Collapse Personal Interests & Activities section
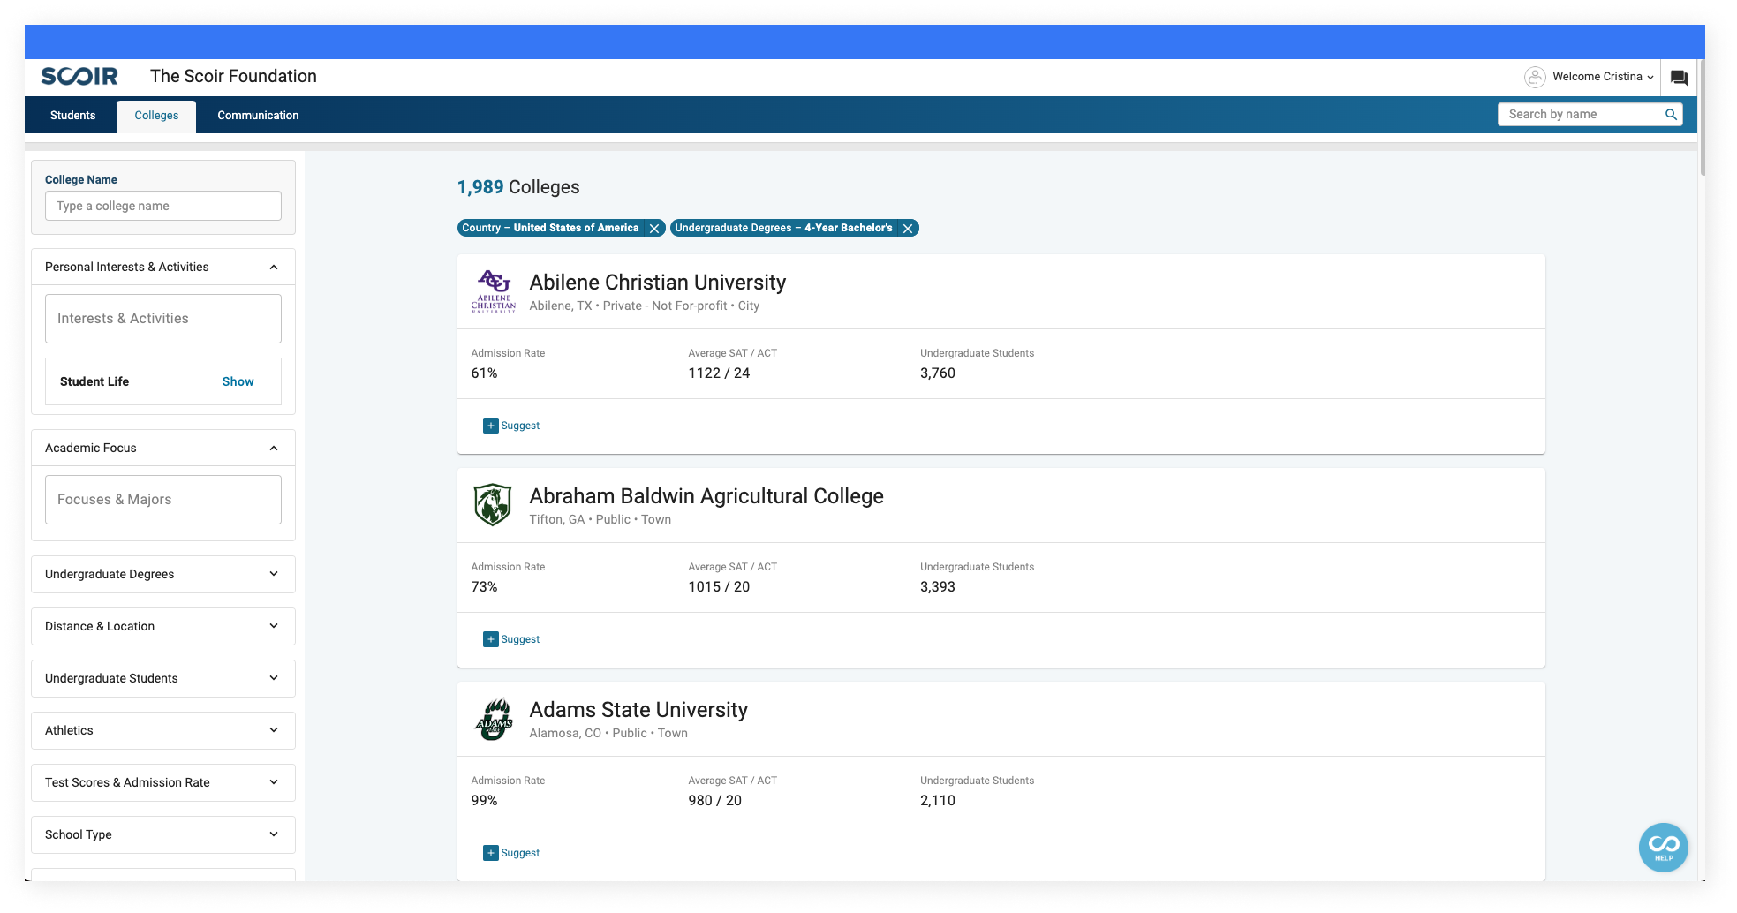This screenshot has width=1737, height=913. coord(274,267)
